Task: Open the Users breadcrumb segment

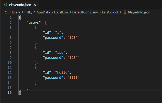Action: [x=16, y=12]
